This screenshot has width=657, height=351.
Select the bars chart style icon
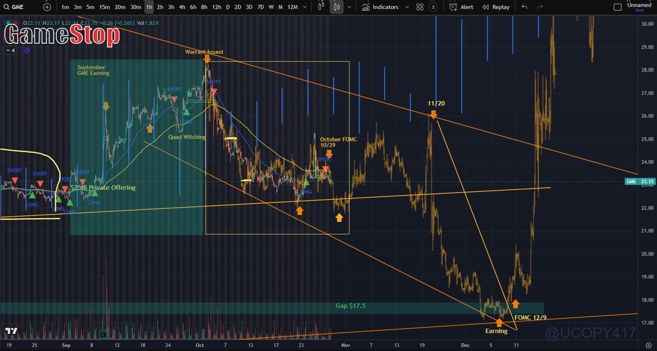[x=321, y=7]
